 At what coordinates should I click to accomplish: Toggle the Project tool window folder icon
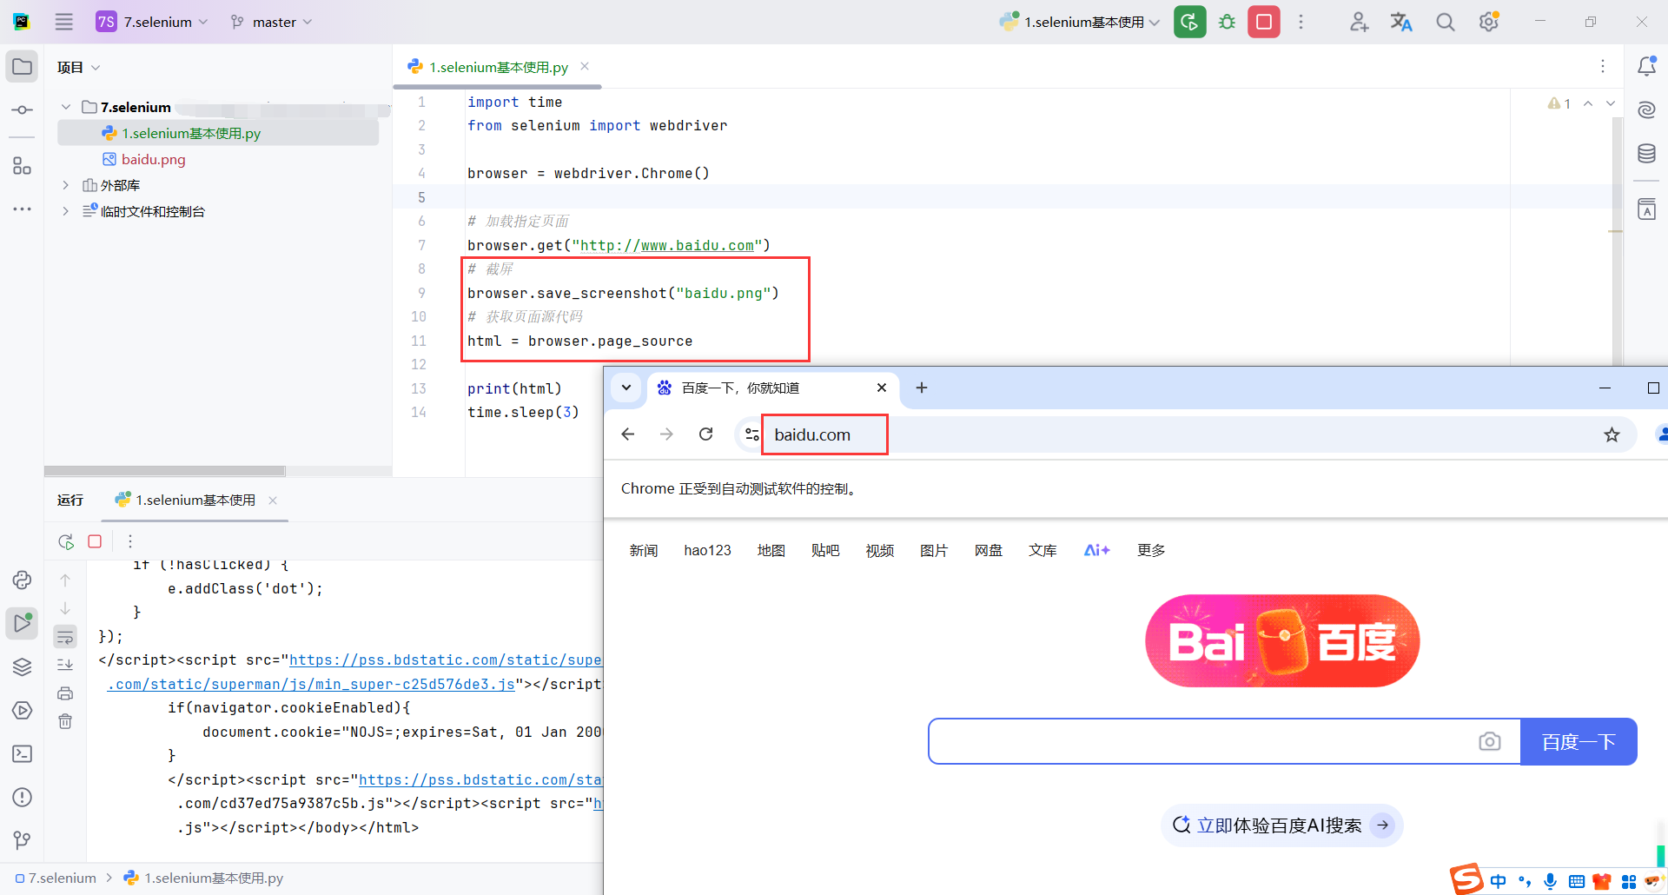click(x=22, y=67)
